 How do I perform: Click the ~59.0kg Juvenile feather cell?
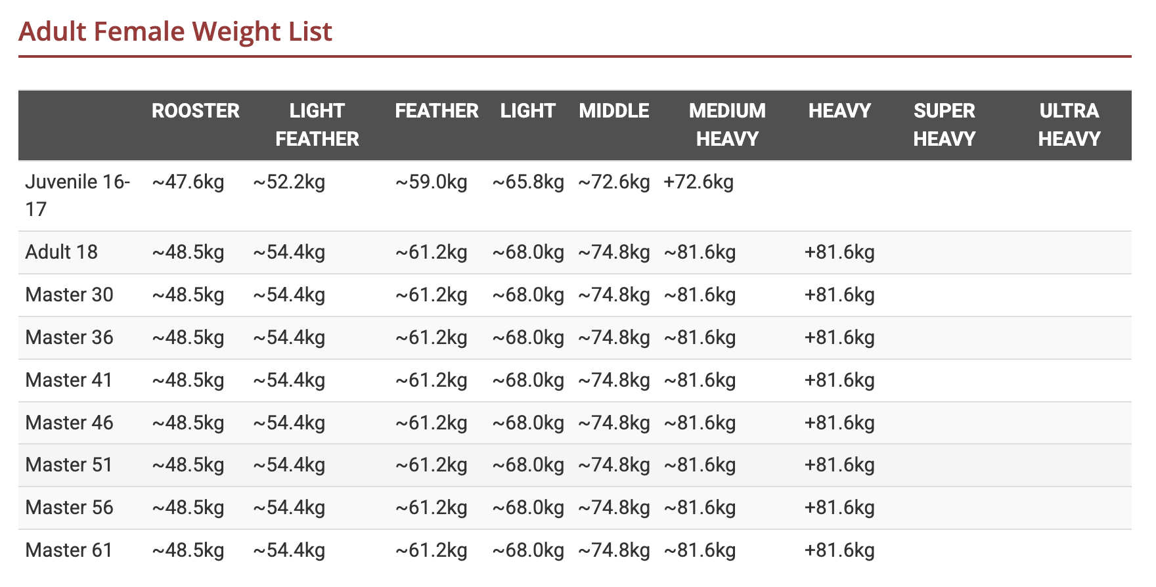431,182
